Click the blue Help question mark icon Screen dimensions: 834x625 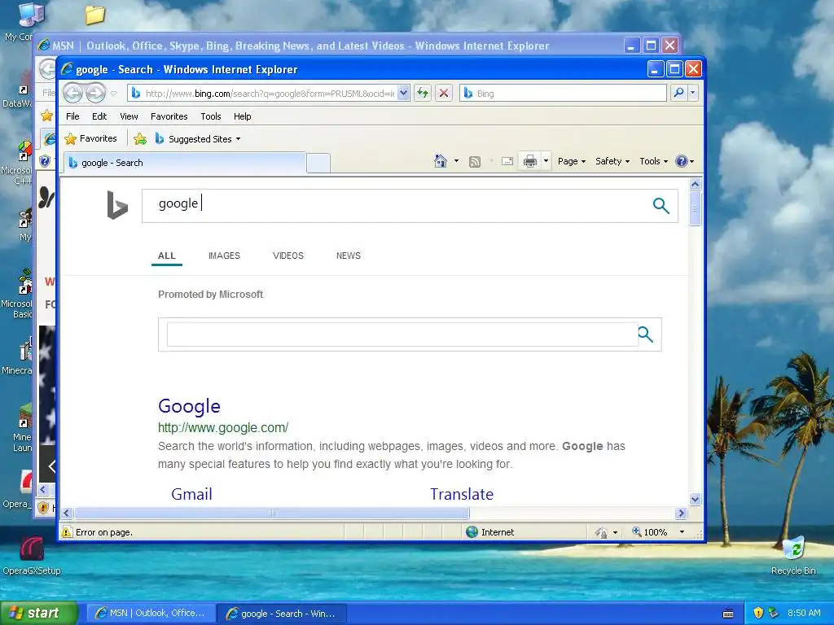click(682, 161)
